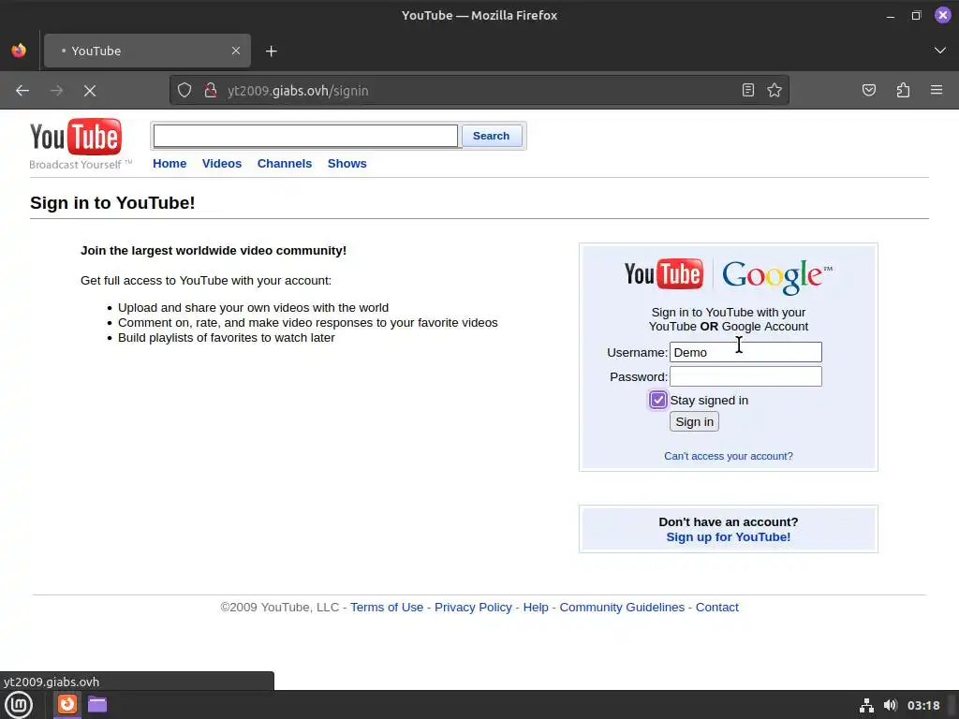Stop page loading with the X button
The width and height of the screenshot is (959, 719).
coord(90,91)
